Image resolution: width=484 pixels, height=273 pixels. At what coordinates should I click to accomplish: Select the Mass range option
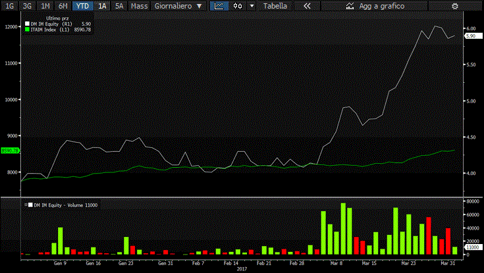pyautogui.click(x=139, y=6)
